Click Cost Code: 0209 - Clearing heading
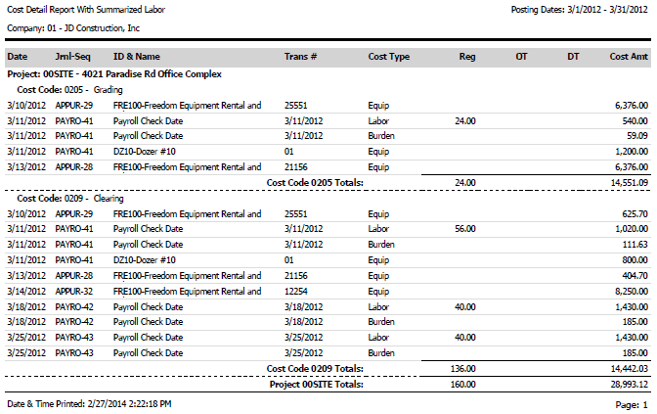 click(x=70, y=199)
